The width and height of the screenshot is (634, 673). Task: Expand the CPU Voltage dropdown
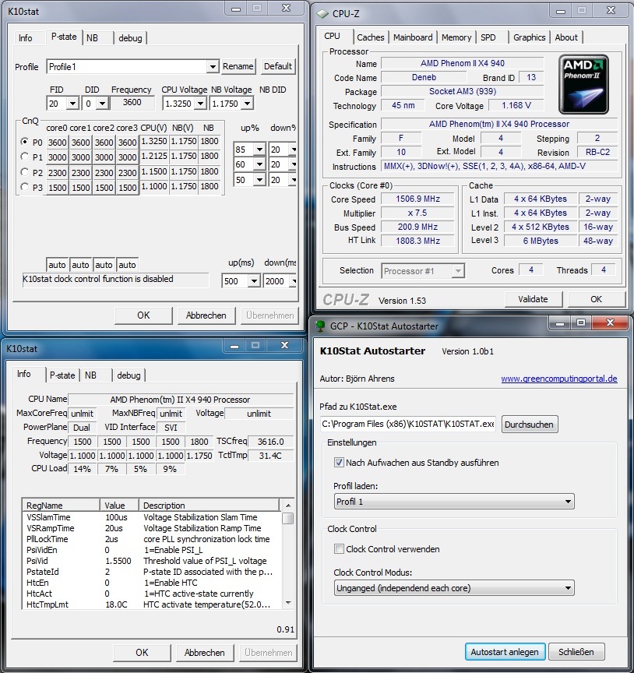[x=200, y=104]
